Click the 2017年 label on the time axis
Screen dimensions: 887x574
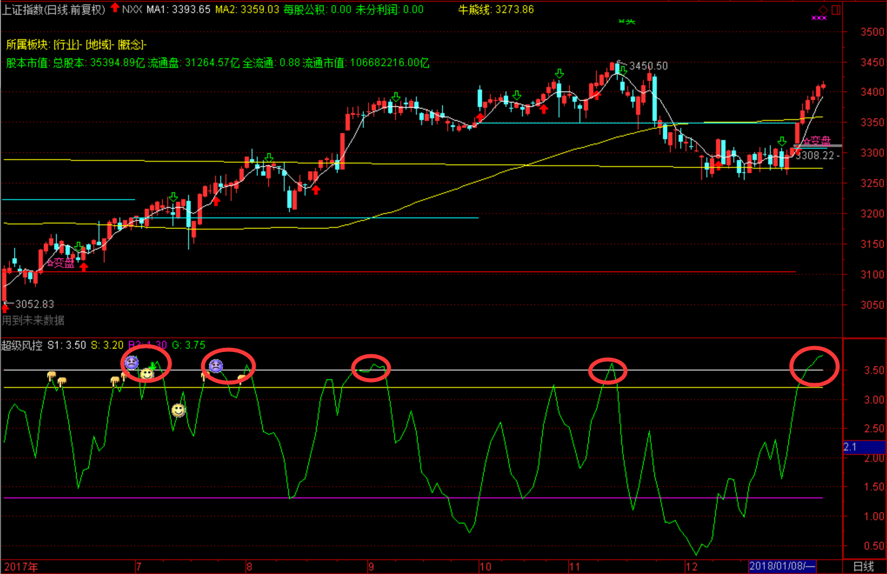pos(21,566)
